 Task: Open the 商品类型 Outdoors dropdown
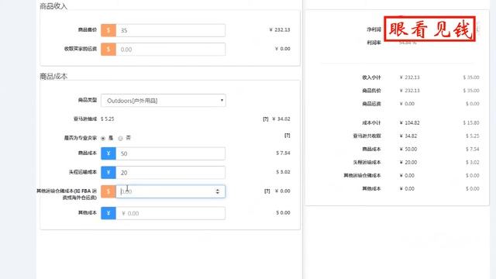pos(164,101)
